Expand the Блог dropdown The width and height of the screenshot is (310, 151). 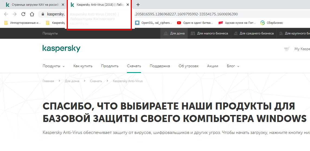point(233,66)
